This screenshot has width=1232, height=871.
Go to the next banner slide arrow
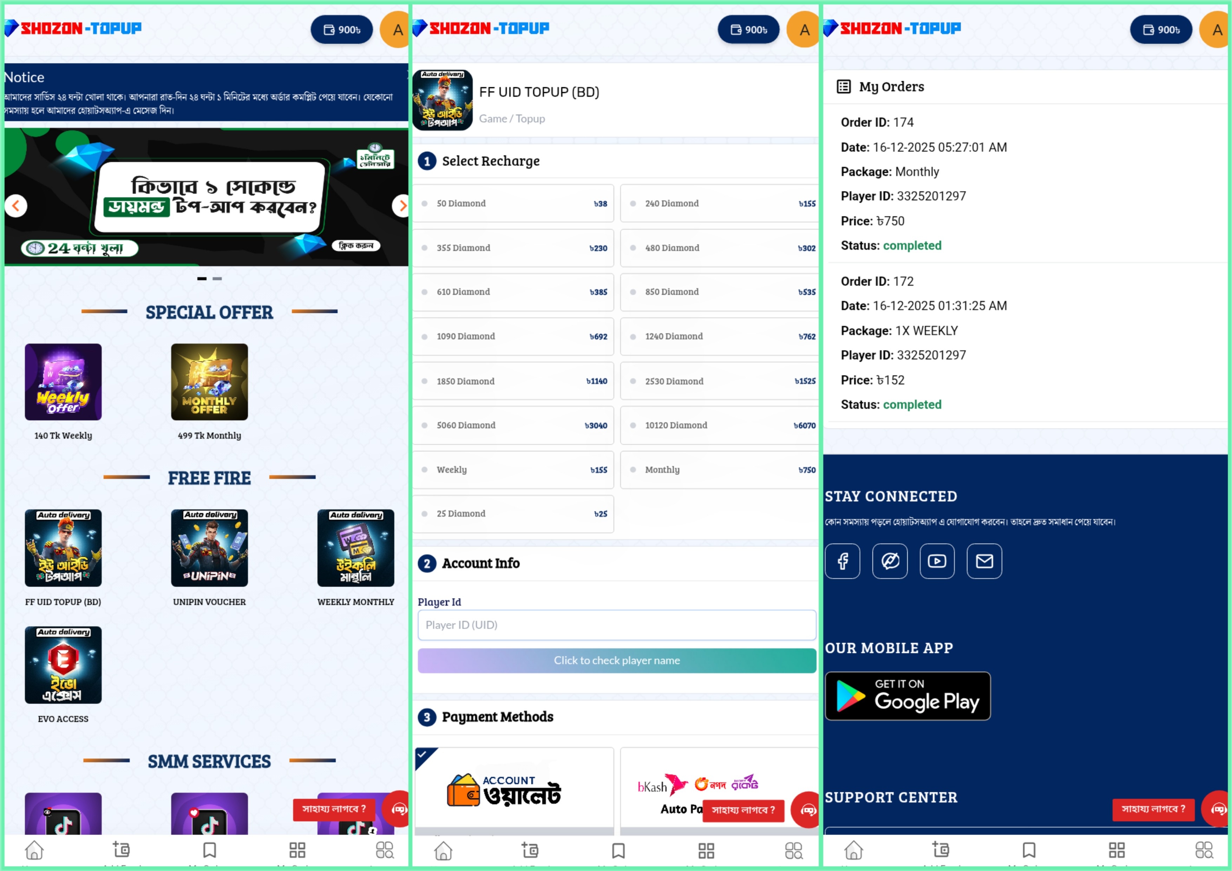click(401, 205)
